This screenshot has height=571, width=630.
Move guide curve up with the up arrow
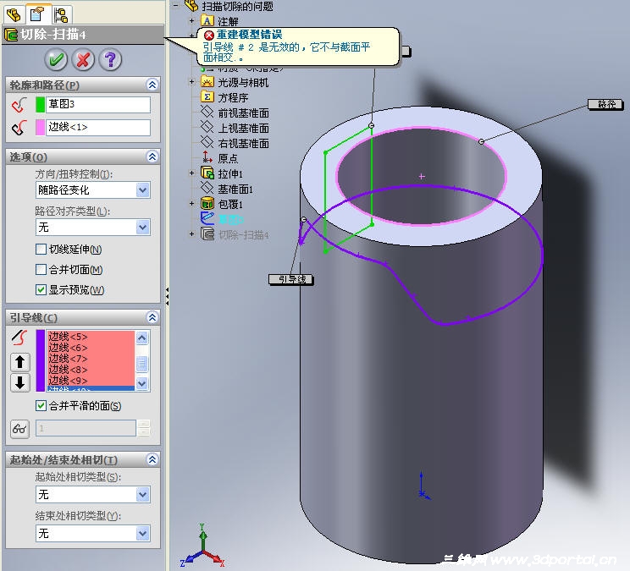point(19,362)
